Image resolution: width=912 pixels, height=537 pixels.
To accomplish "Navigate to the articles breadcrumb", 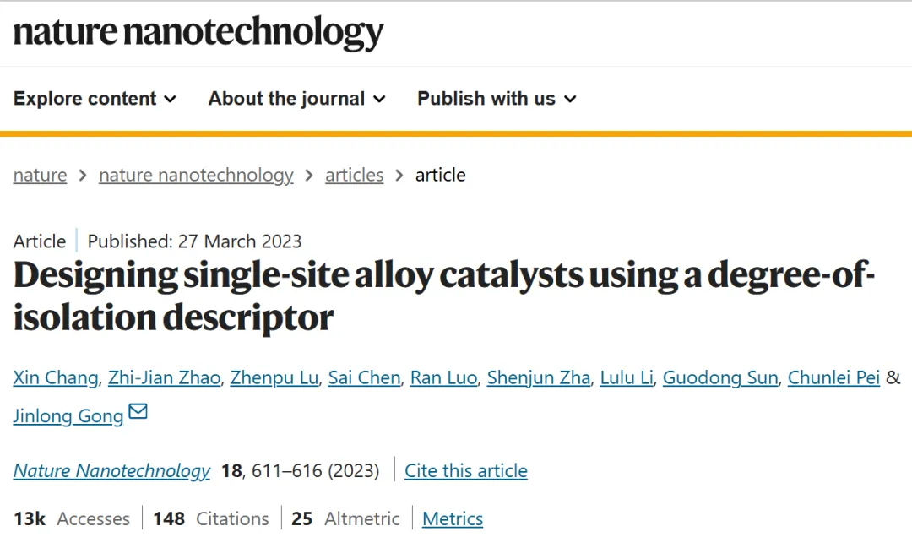I will click(x=354, y=175).
